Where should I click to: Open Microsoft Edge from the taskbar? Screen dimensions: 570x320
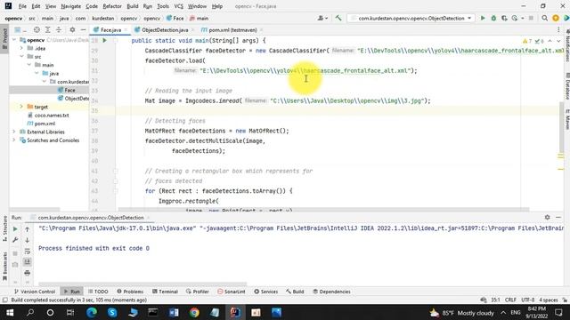[x=92, y=312]
